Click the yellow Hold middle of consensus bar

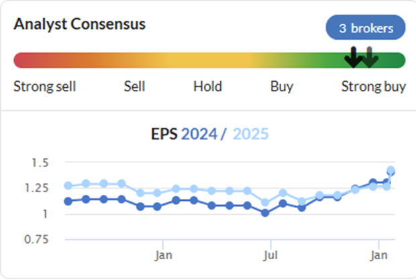pyautogui.click(x=208, y=60)
